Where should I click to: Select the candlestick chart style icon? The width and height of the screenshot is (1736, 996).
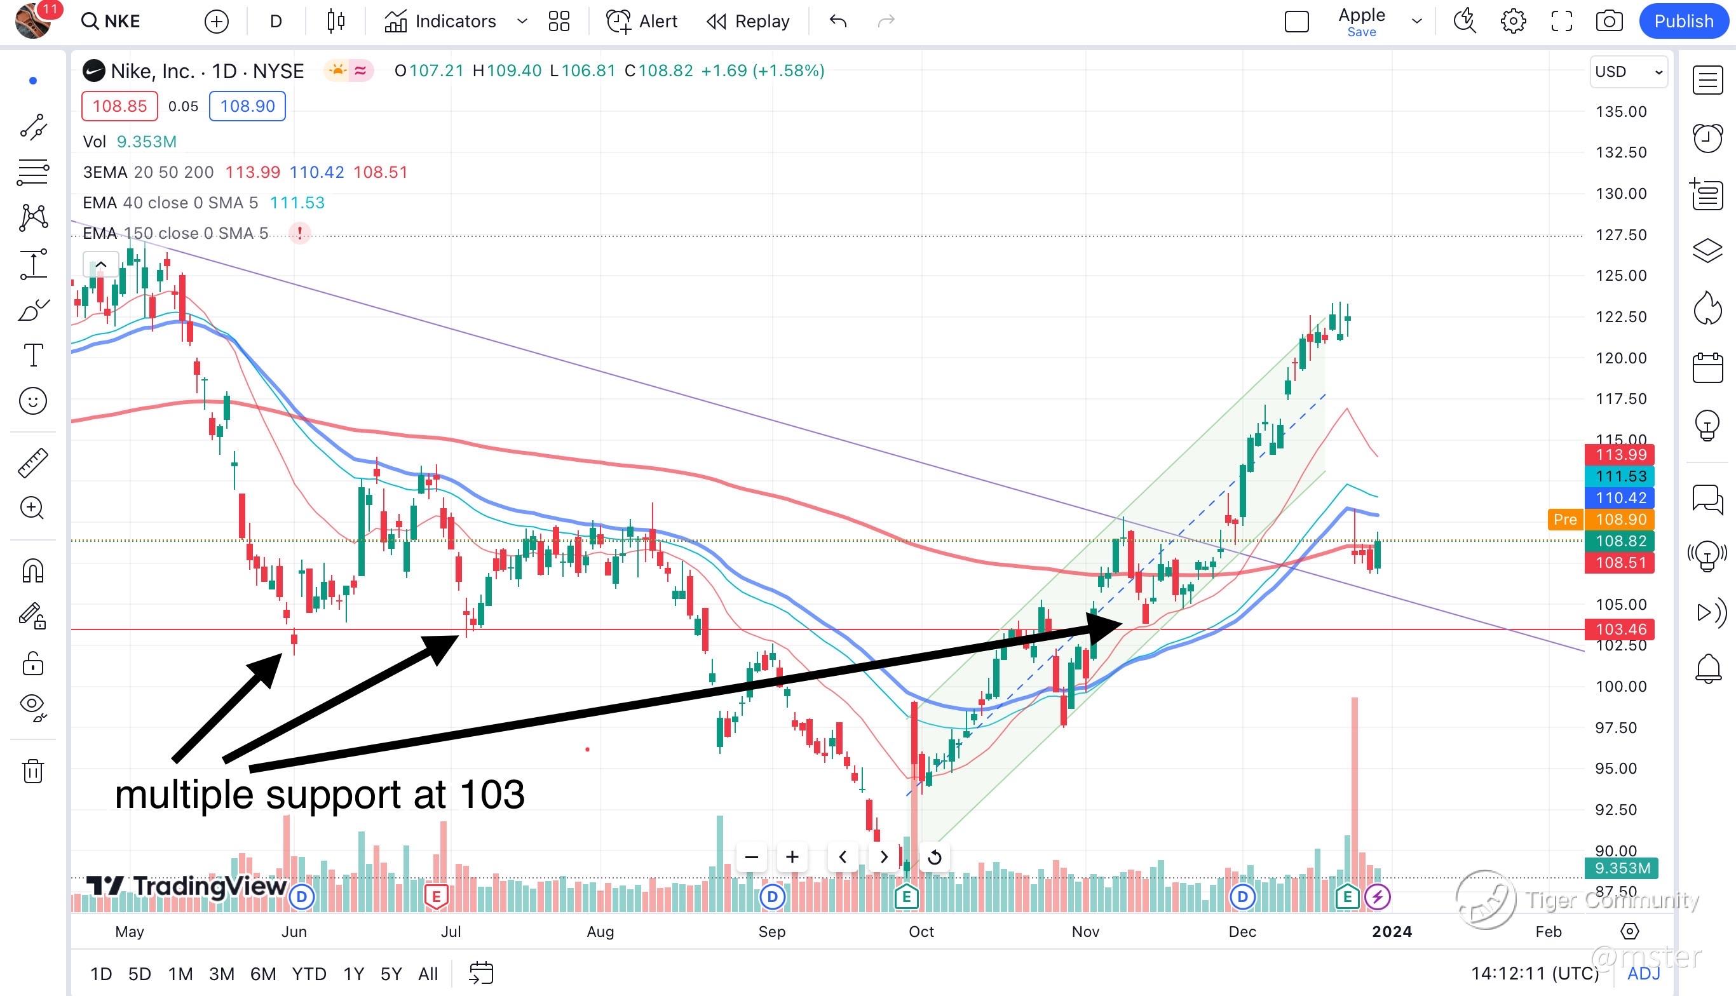pyautogui.click(x=336, y=21)
